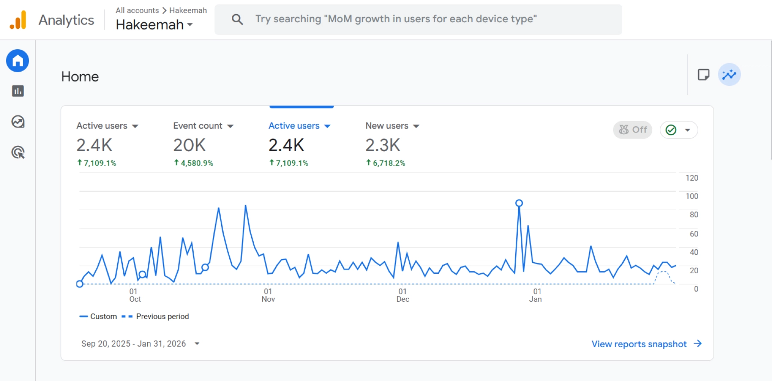Open the Reports section in the sidebar
Viewport: 772px width, 381px height.
17,91
